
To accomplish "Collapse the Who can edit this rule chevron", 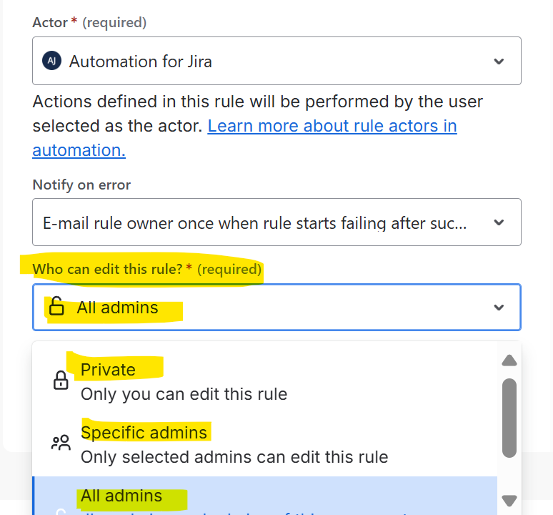I will click(499, 308).
